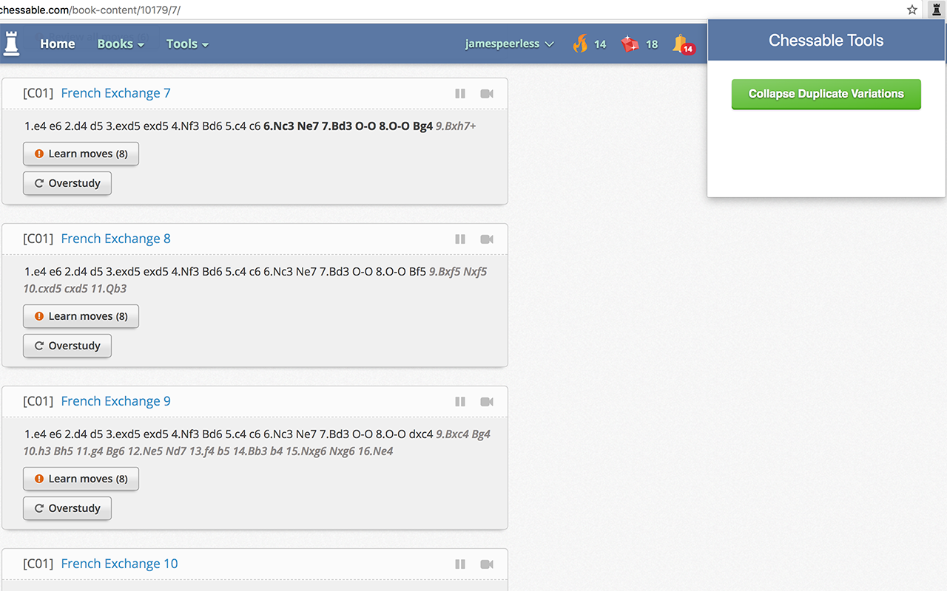947x591 pixels.
Task: Open the rubies gem icon
Action: tap(630, 44)
